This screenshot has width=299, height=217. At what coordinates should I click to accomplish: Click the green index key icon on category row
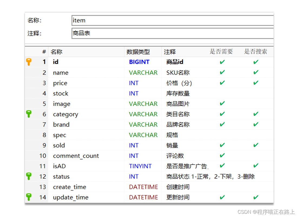pyautogui.click(x=29, y=114)
